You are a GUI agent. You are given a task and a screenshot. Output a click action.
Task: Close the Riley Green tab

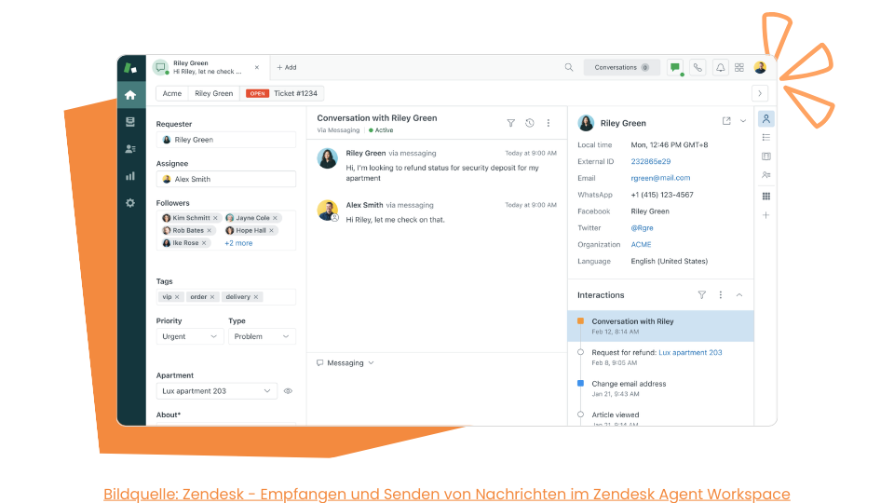[257, 67]
